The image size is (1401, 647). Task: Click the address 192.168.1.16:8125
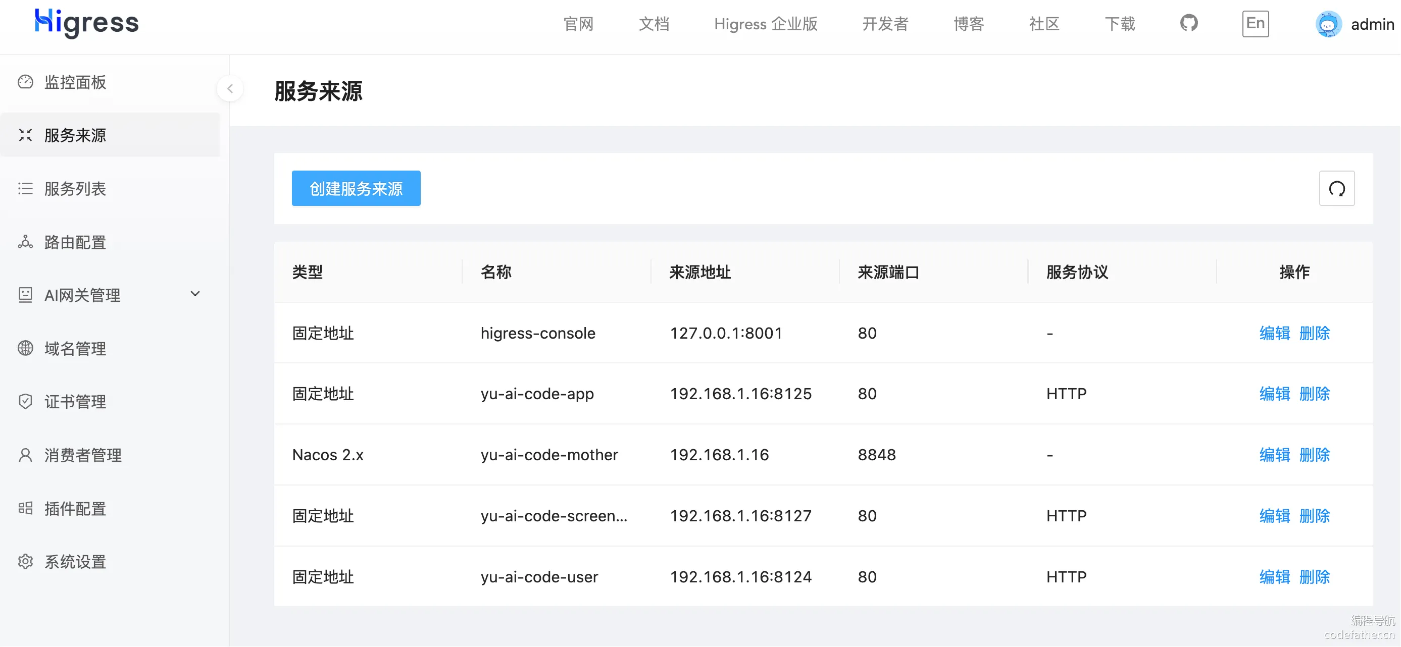click(741, 394)
